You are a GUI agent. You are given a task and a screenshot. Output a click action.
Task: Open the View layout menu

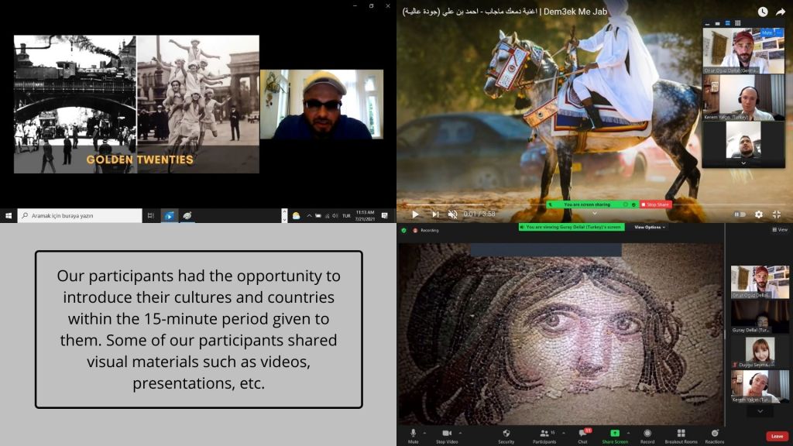[x=779, y=230]
